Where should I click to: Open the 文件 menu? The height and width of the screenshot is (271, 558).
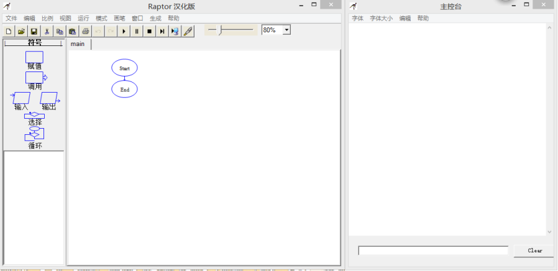click(11, 18)
